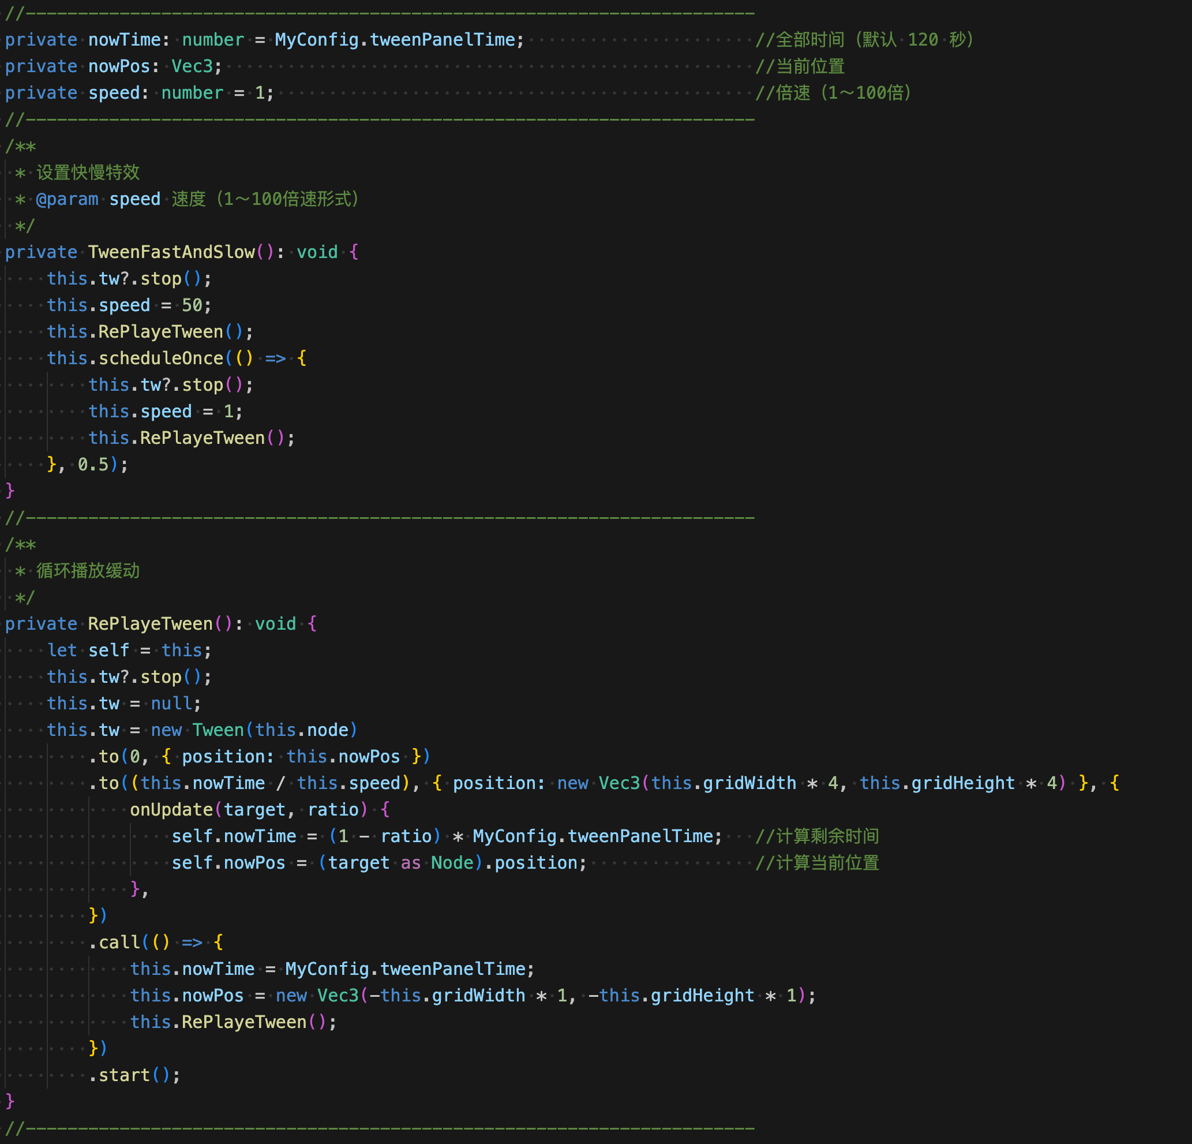Click the value 50 assigned to speed

(192, 305)
